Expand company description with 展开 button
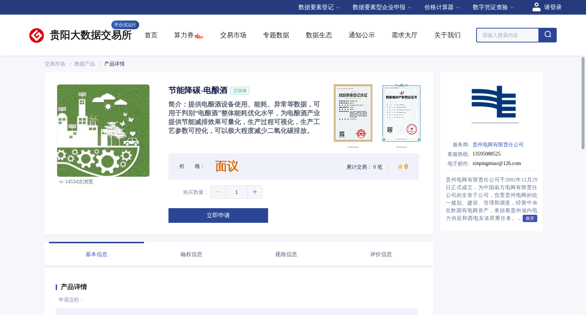This screenshot has width=586, height=315. point(530,218)
